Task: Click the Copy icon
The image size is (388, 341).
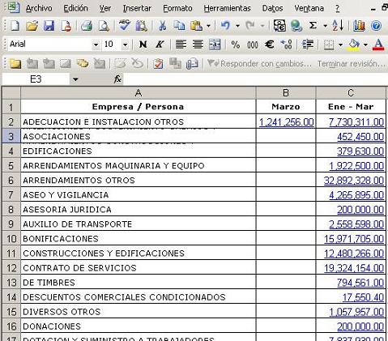Action: [x=179, y=26]
